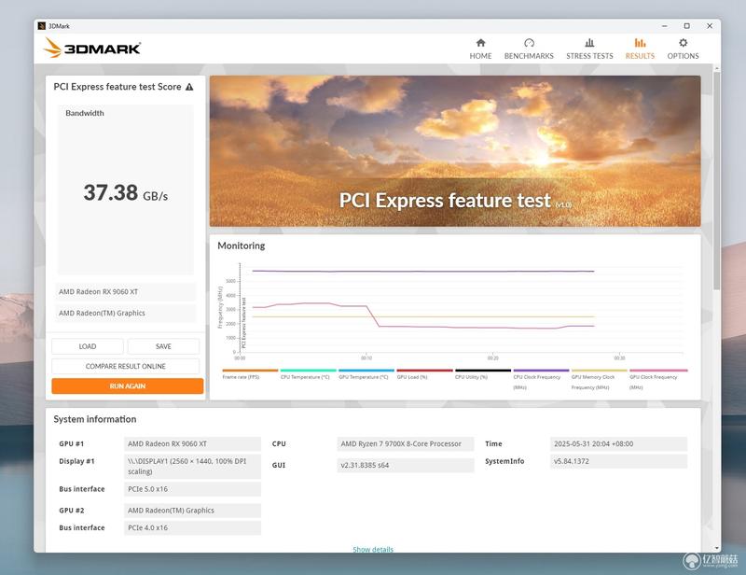Screen dimensions: 746x575
Task: Click the 37.38 GB/s bandwidth value
Action: (126, 193)
